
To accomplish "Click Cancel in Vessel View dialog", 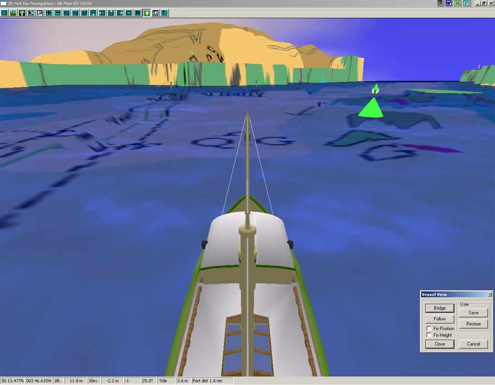I will click(x=473, y=344).
